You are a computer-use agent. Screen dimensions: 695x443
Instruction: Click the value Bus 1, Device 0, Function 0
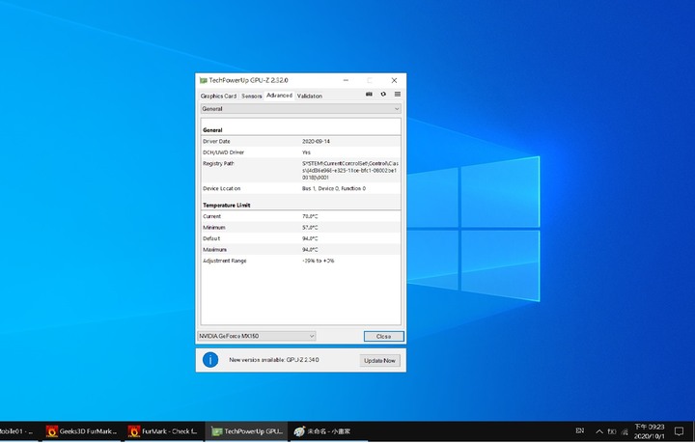[x=334, y=189]
